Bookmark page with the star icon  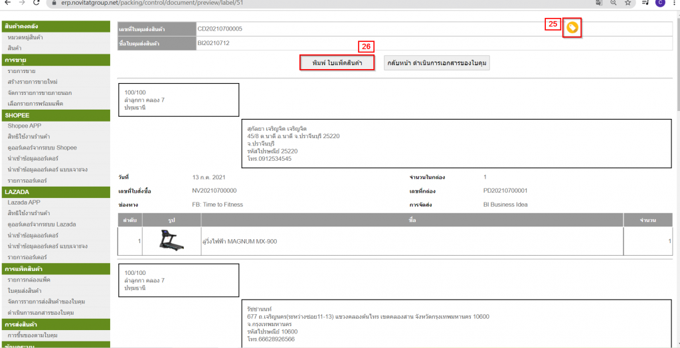[628, 3]
